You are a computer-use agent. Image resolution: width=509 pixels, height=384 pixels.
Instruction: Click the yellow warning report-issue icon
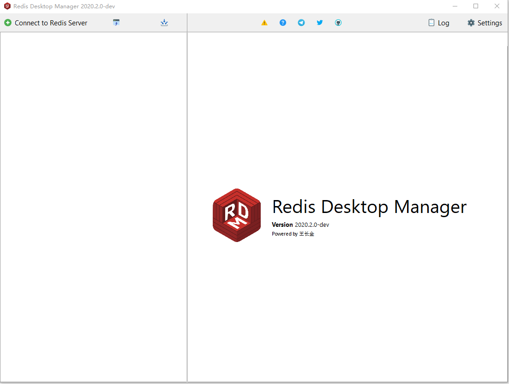[x=264, y=23]
